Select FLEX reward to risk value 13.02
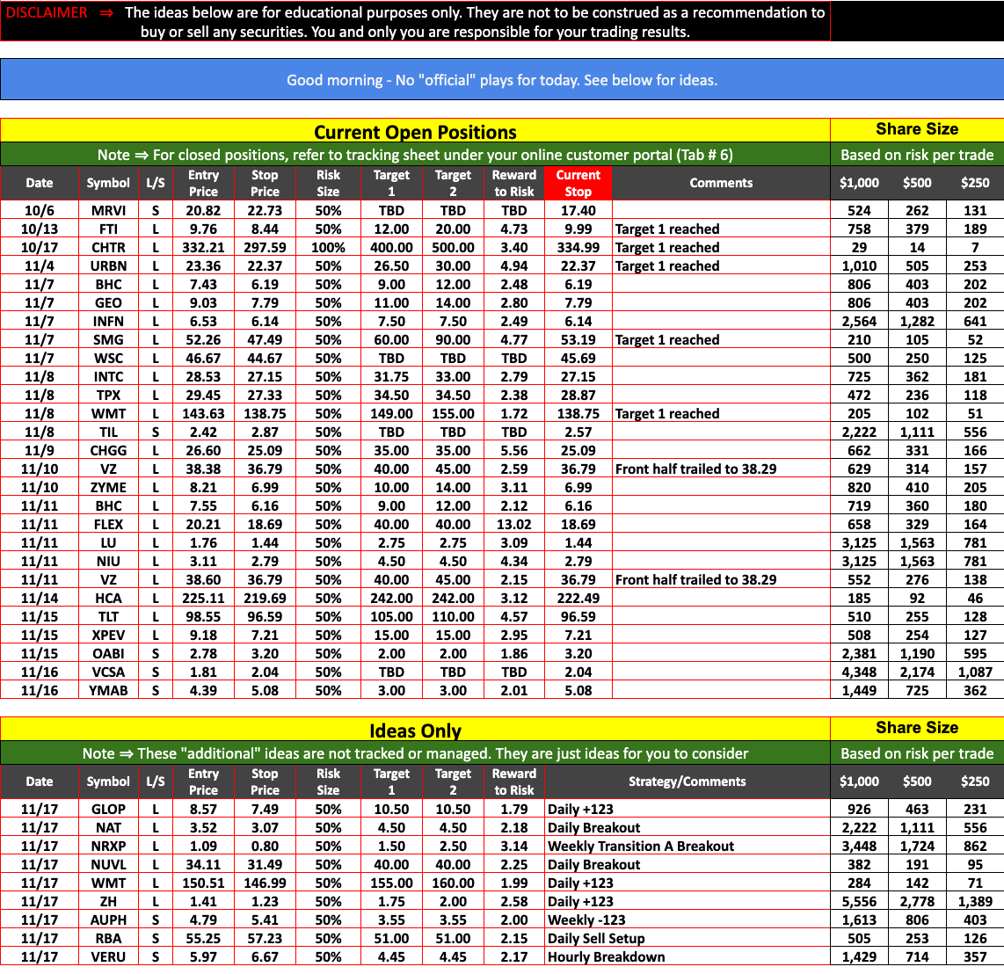Image resolution: width=1004 pixels, height=974 pixels. pyautogui.click(x=513, y=525)
